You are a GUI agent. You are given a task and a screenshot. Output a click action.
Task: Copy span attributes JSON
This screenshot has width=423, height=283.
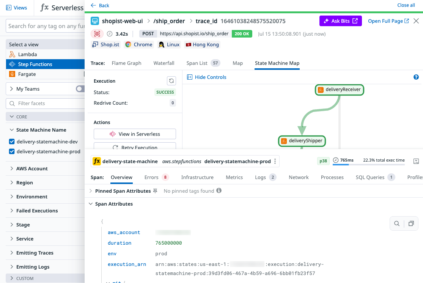411,223
